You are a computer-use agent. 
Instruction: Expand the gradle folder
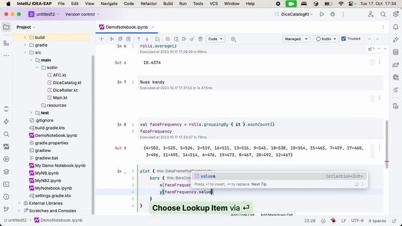click(x=25, y=45)
